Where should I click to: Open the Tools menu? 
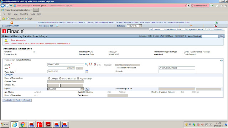[32, 14]
